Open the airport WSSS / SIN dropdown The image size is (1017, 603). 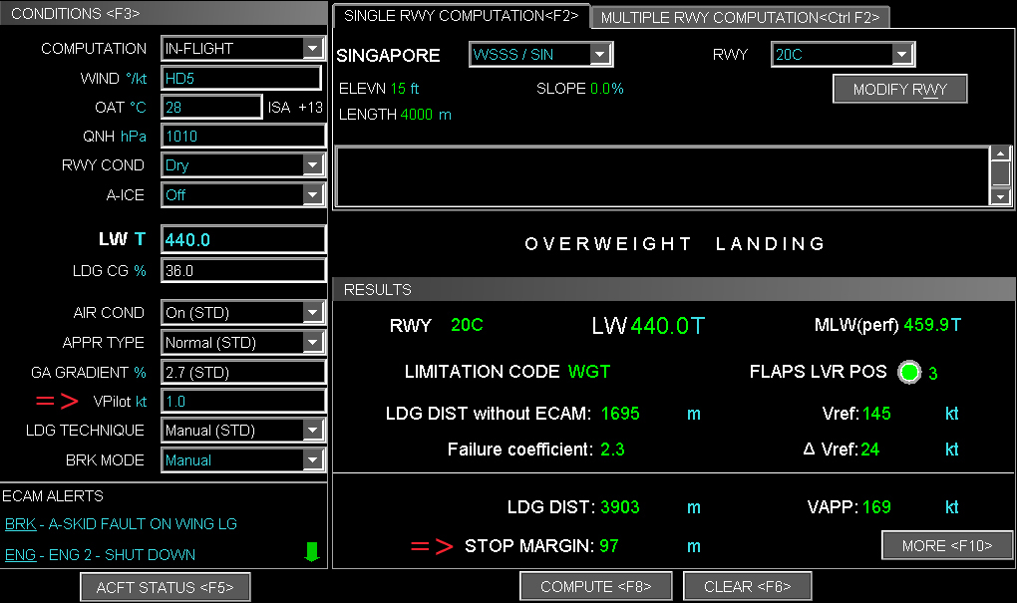point(599,55)
